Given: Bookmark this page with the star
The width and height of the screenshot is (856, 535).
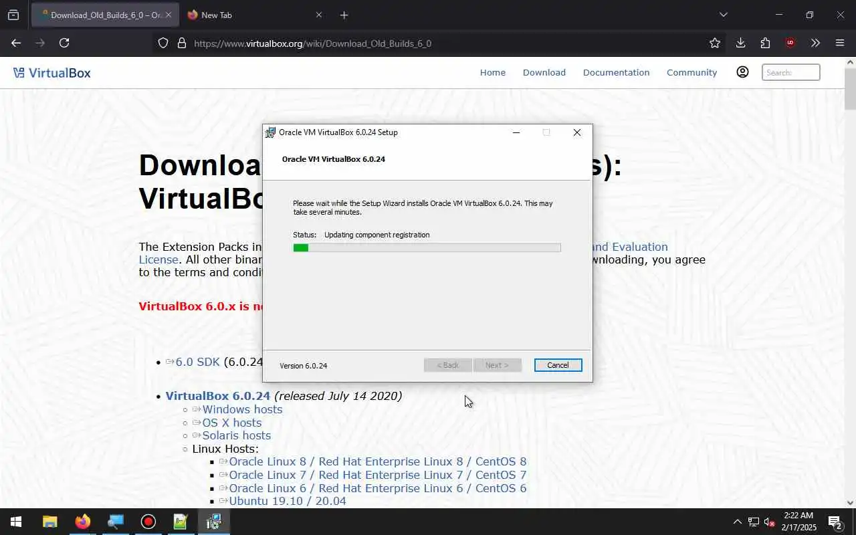Looking at the screenshot, I should pyautogui.click(x=715, y=43).
